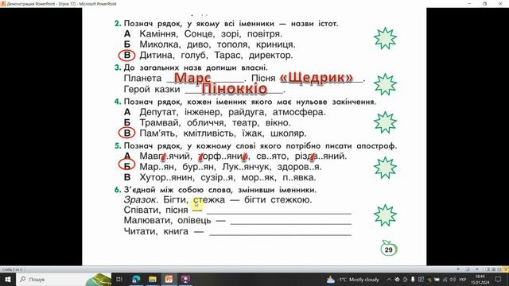Click the green star beside question 2

[385, 38]
